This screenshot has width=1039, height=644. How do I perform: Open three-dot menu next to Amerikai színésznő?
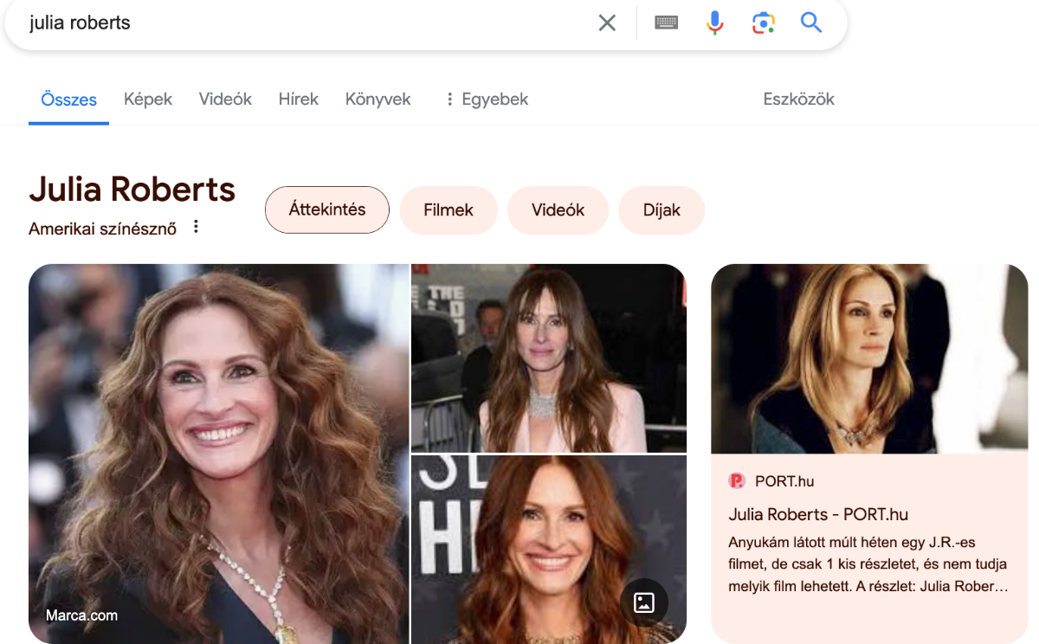[196, 227]
